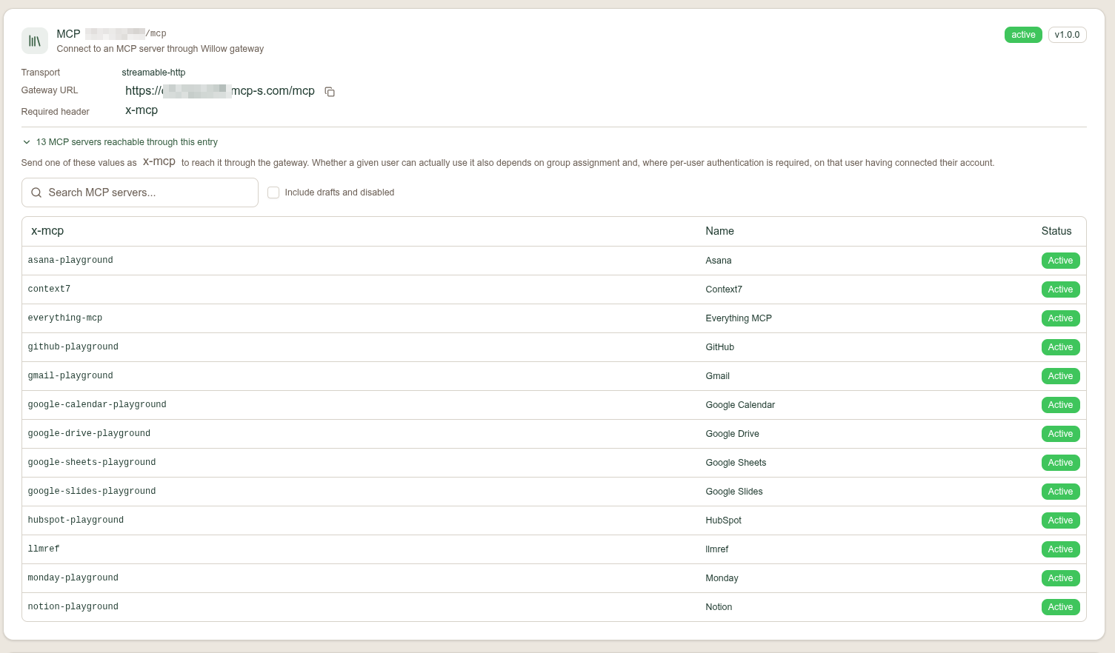The image size is (1115, 653).
Task: Click the GitHub name cell
Action: [720, 347]
